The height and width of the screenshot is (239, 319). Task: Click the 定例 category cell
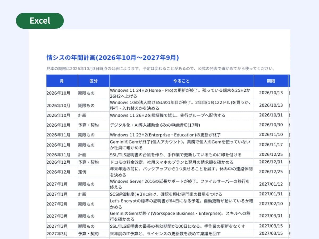[94, 172]
